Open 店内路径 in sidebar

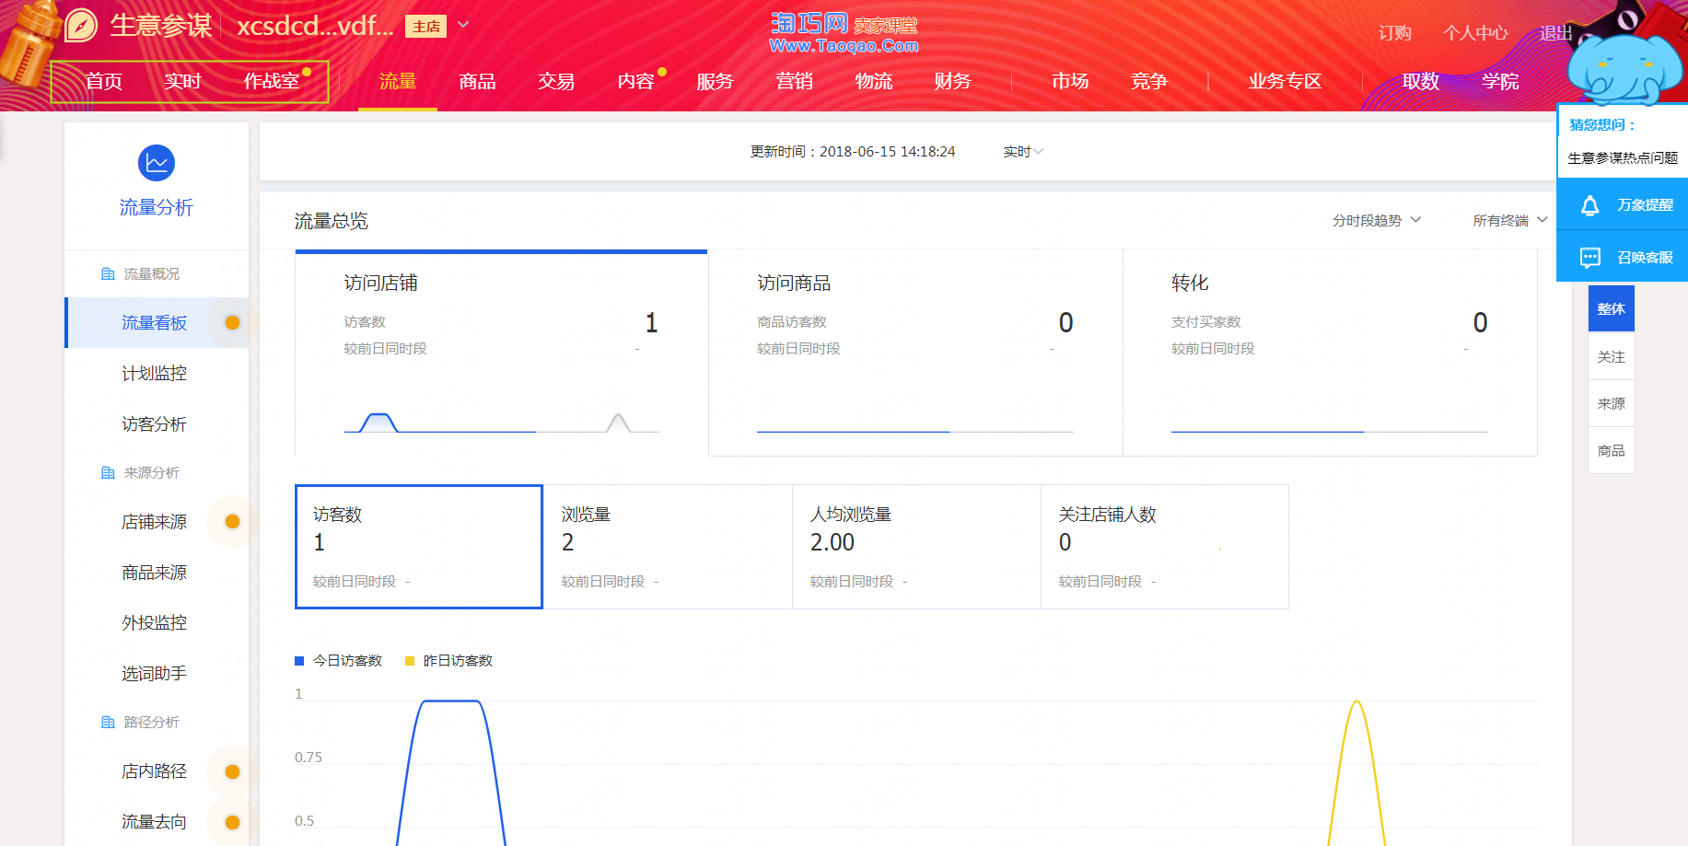[155, 771]
